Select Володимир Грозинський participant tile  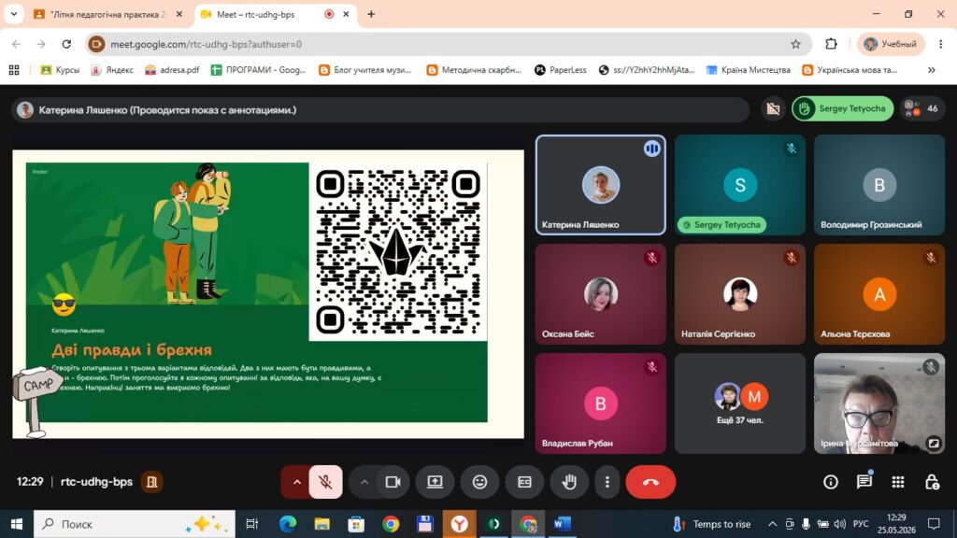(x=878, y=185)
